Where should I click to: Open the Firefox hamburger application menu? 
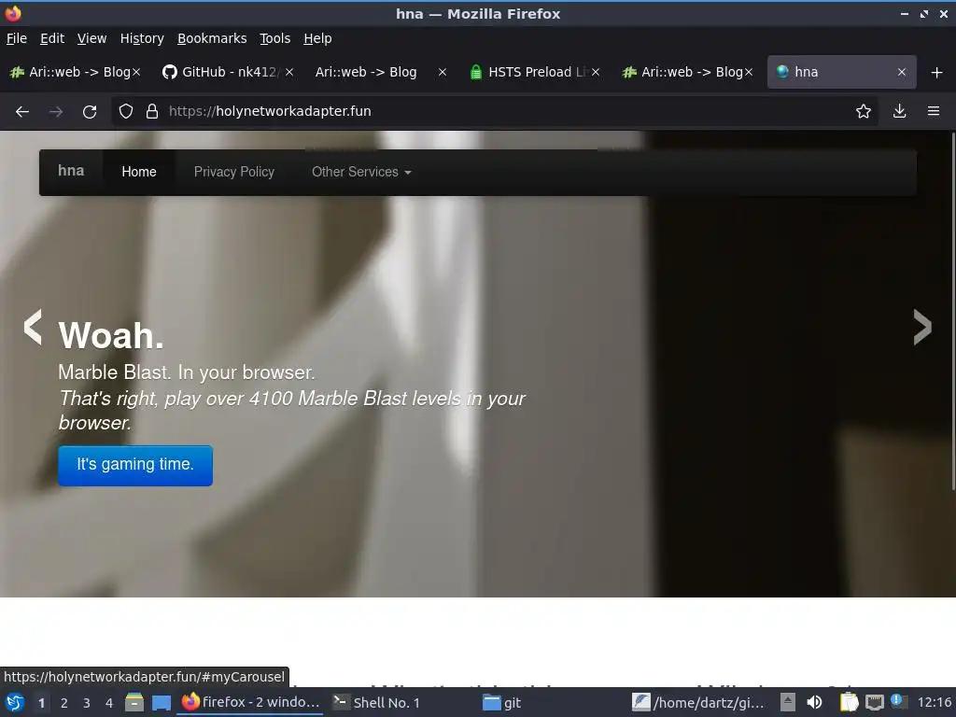tap(934, 111)
